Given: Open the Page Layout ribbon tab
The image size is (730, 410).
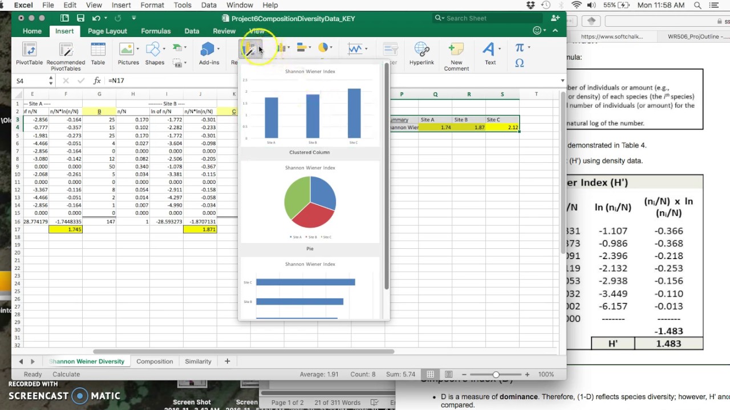Looking at the screenshot, I should [107, 31].
